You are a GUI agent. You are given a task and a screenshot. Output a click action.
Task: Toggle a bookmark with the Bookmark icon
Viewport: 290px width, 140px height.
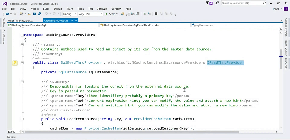tap(156, 14)
